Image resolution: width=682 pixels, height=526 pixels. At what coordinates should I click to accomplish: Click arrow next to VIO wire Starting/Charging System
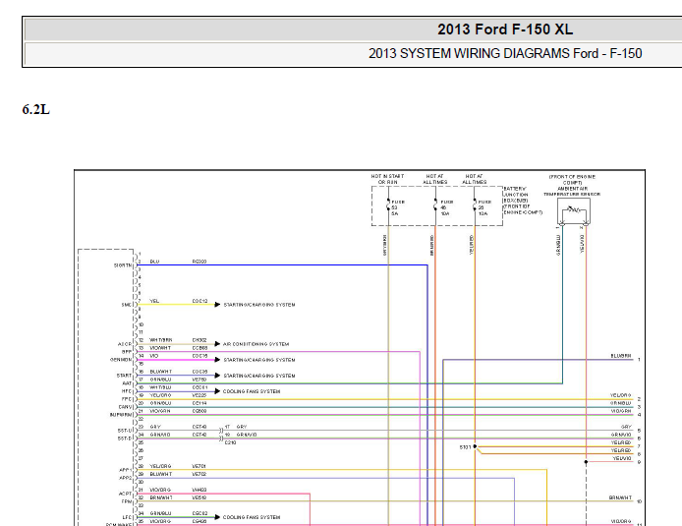[217, 360]
